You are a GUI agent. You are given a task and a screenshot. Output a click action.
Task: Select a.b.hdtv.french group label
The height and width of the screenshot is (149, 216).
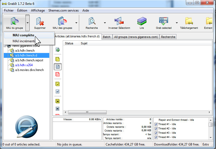[x=25, y=51]
